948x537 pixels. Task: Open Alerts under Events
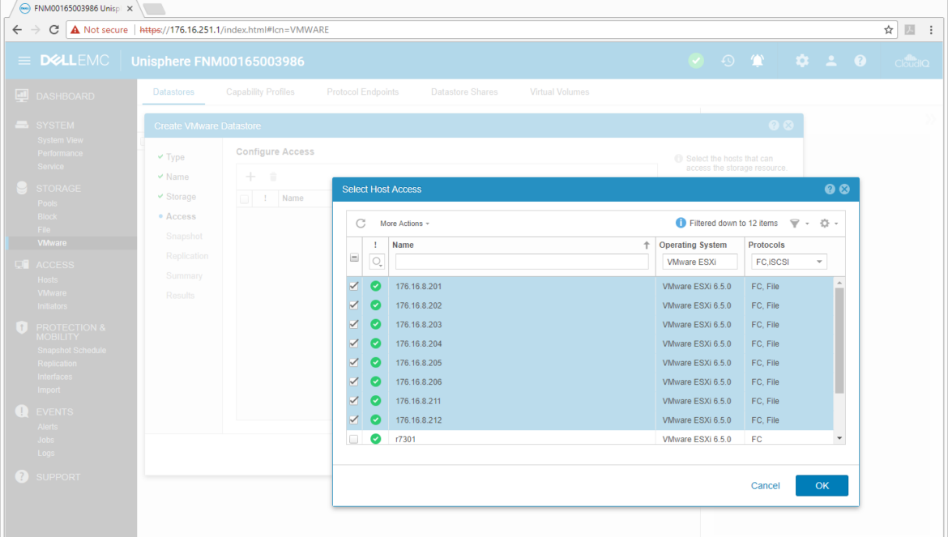point(47,427)
